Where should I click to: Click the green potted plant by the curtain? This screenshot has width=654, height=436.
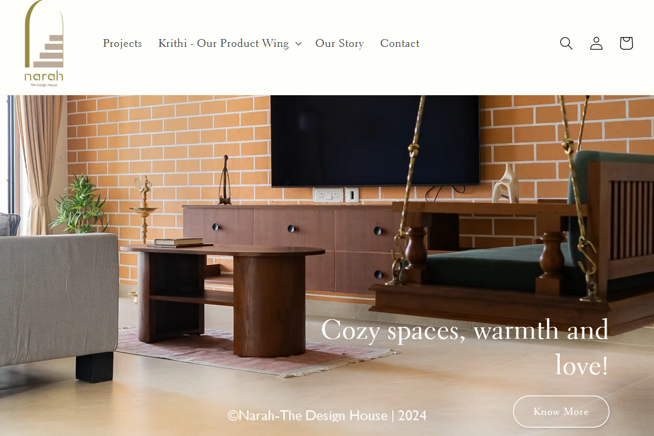[79, 204]
